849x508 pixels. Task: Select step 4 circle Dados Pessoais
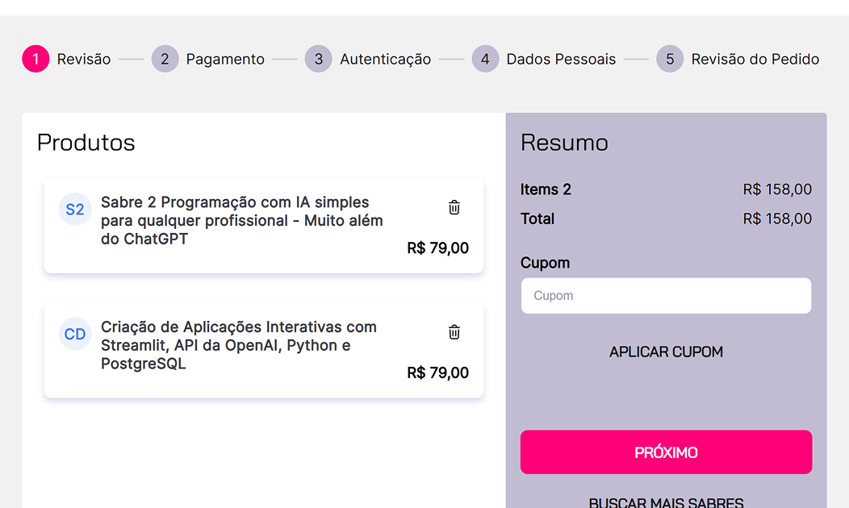pyautogui.click(x=485, y=58)
